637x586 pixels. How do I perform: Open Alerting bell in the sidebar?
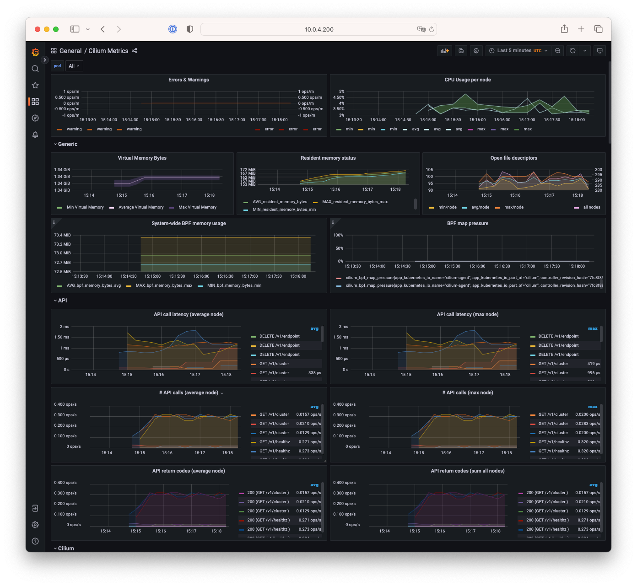pyautogui.click(x=35, y=134)
